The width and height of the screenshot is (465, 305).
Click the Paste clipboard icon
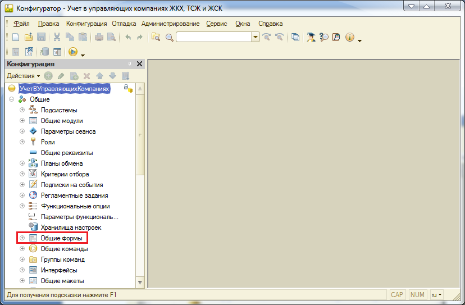83,37
